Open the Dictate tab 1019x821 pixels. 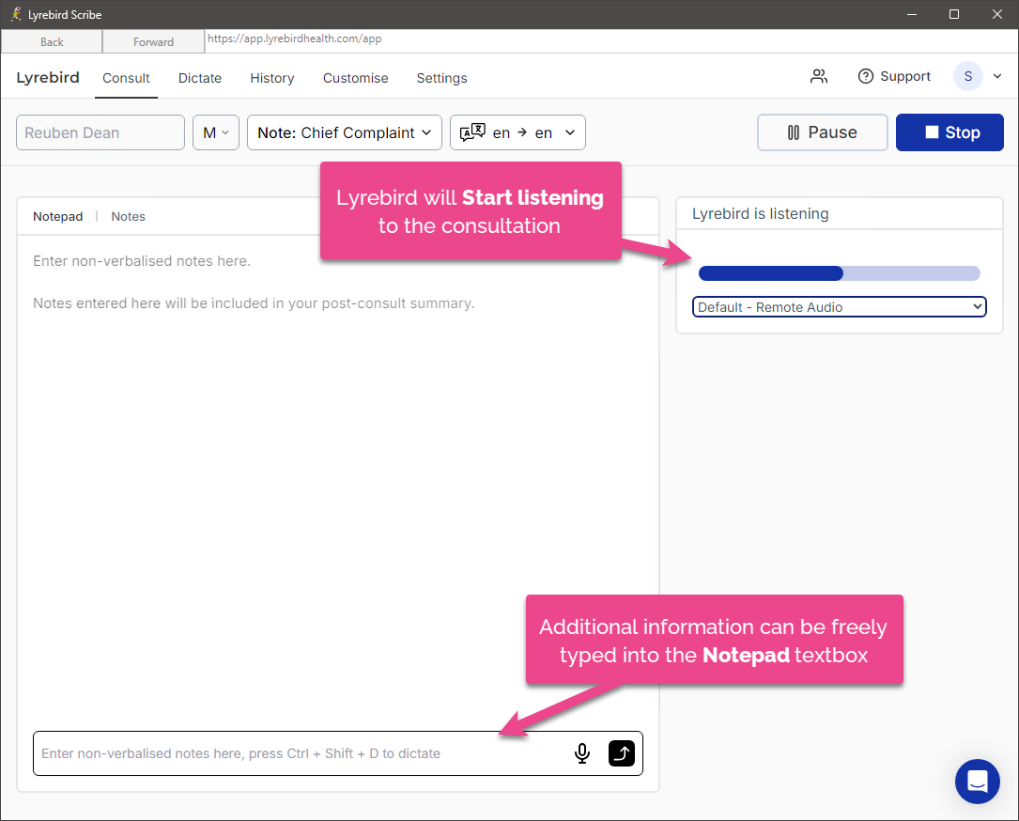pyautogui.click(x=200, y=78)
